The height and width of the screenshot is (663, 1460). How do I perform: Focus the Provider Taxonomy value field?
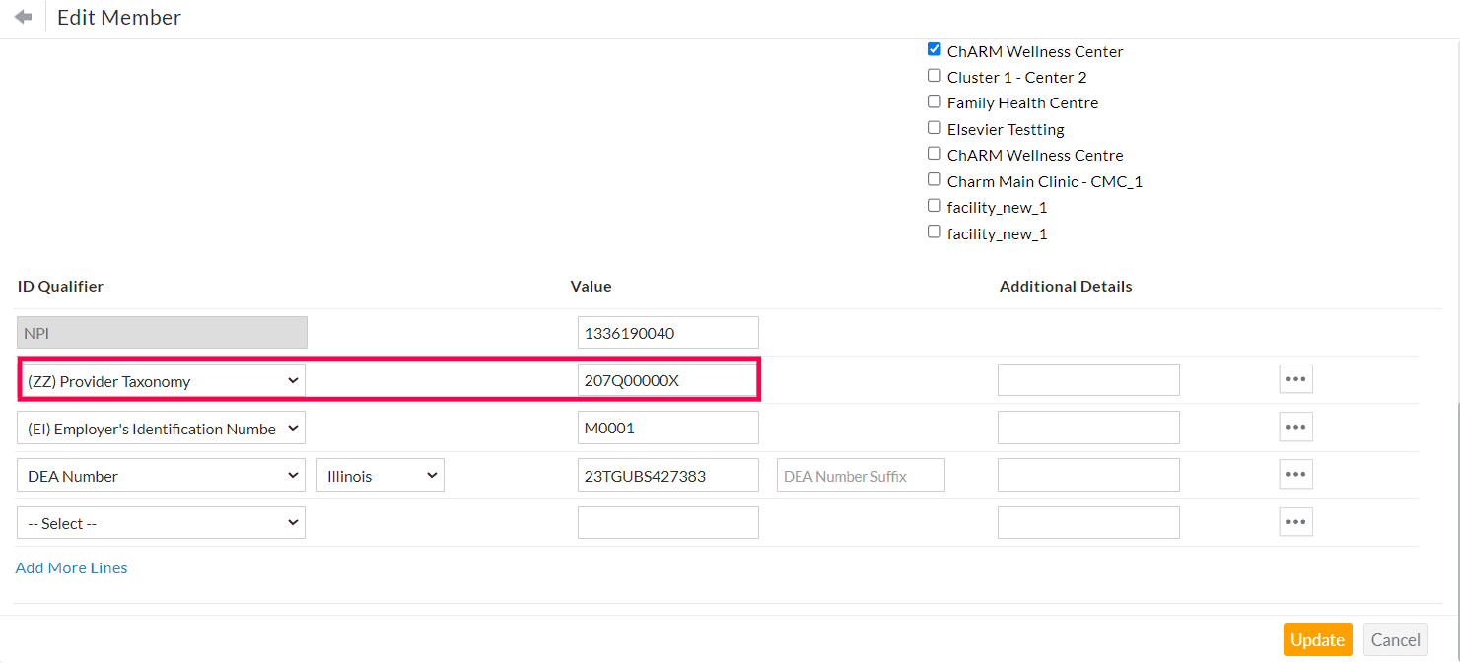667,381
